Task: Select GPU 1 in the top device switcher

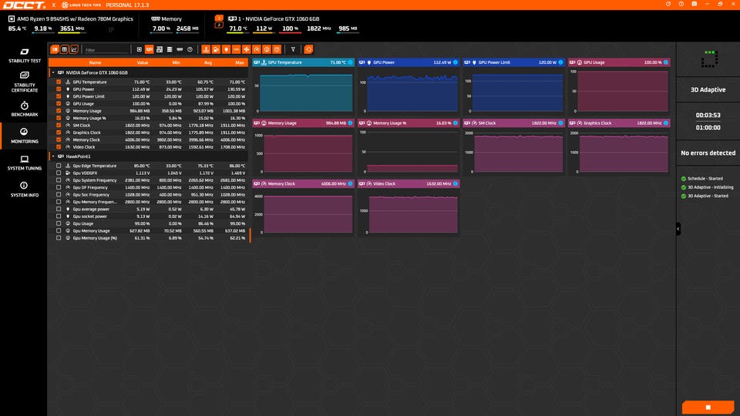Action: point(218,18)
